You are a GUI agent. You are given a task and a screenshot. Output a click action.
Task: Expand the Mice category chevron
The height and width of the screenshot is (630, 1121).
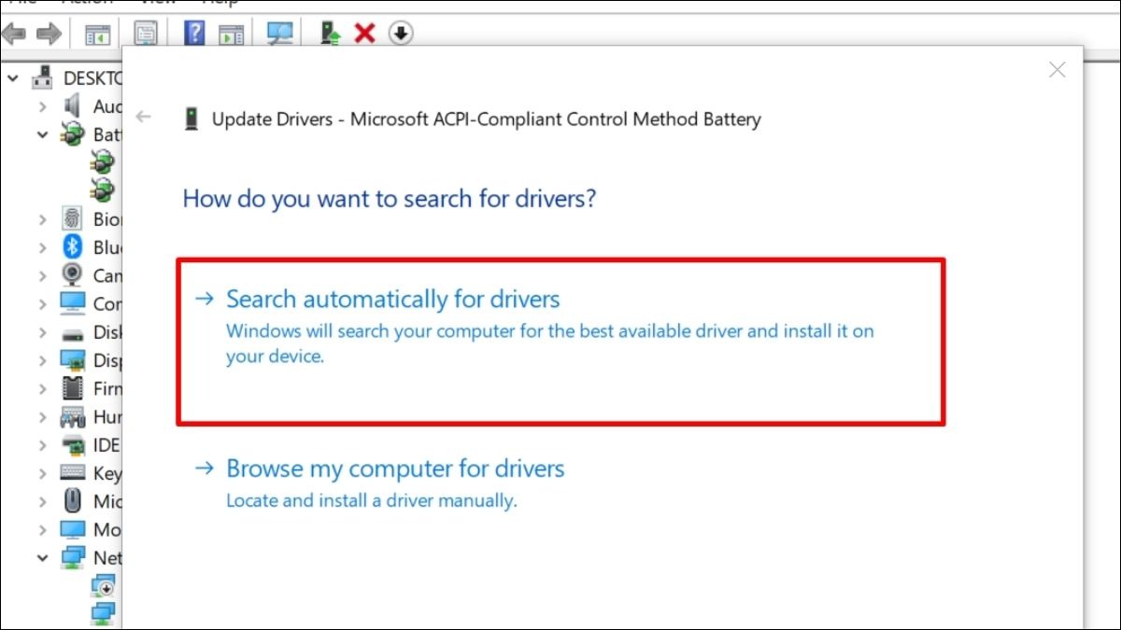pos(43,501)
